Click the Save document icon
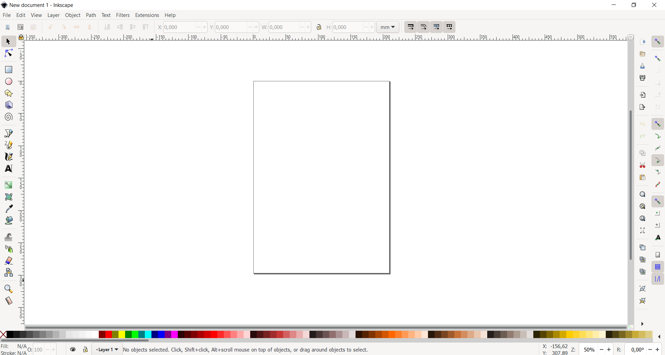 click(642, 66)
